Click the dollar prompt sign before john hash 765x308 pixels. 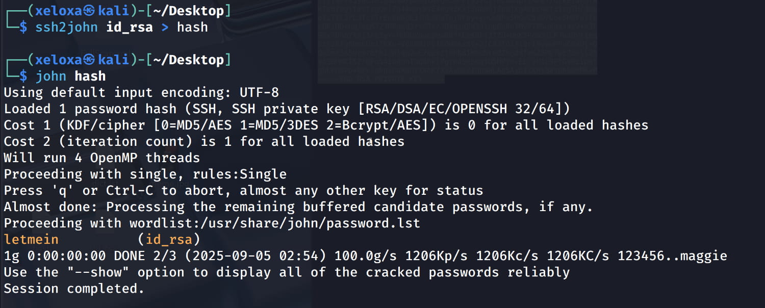click(23, 76)
